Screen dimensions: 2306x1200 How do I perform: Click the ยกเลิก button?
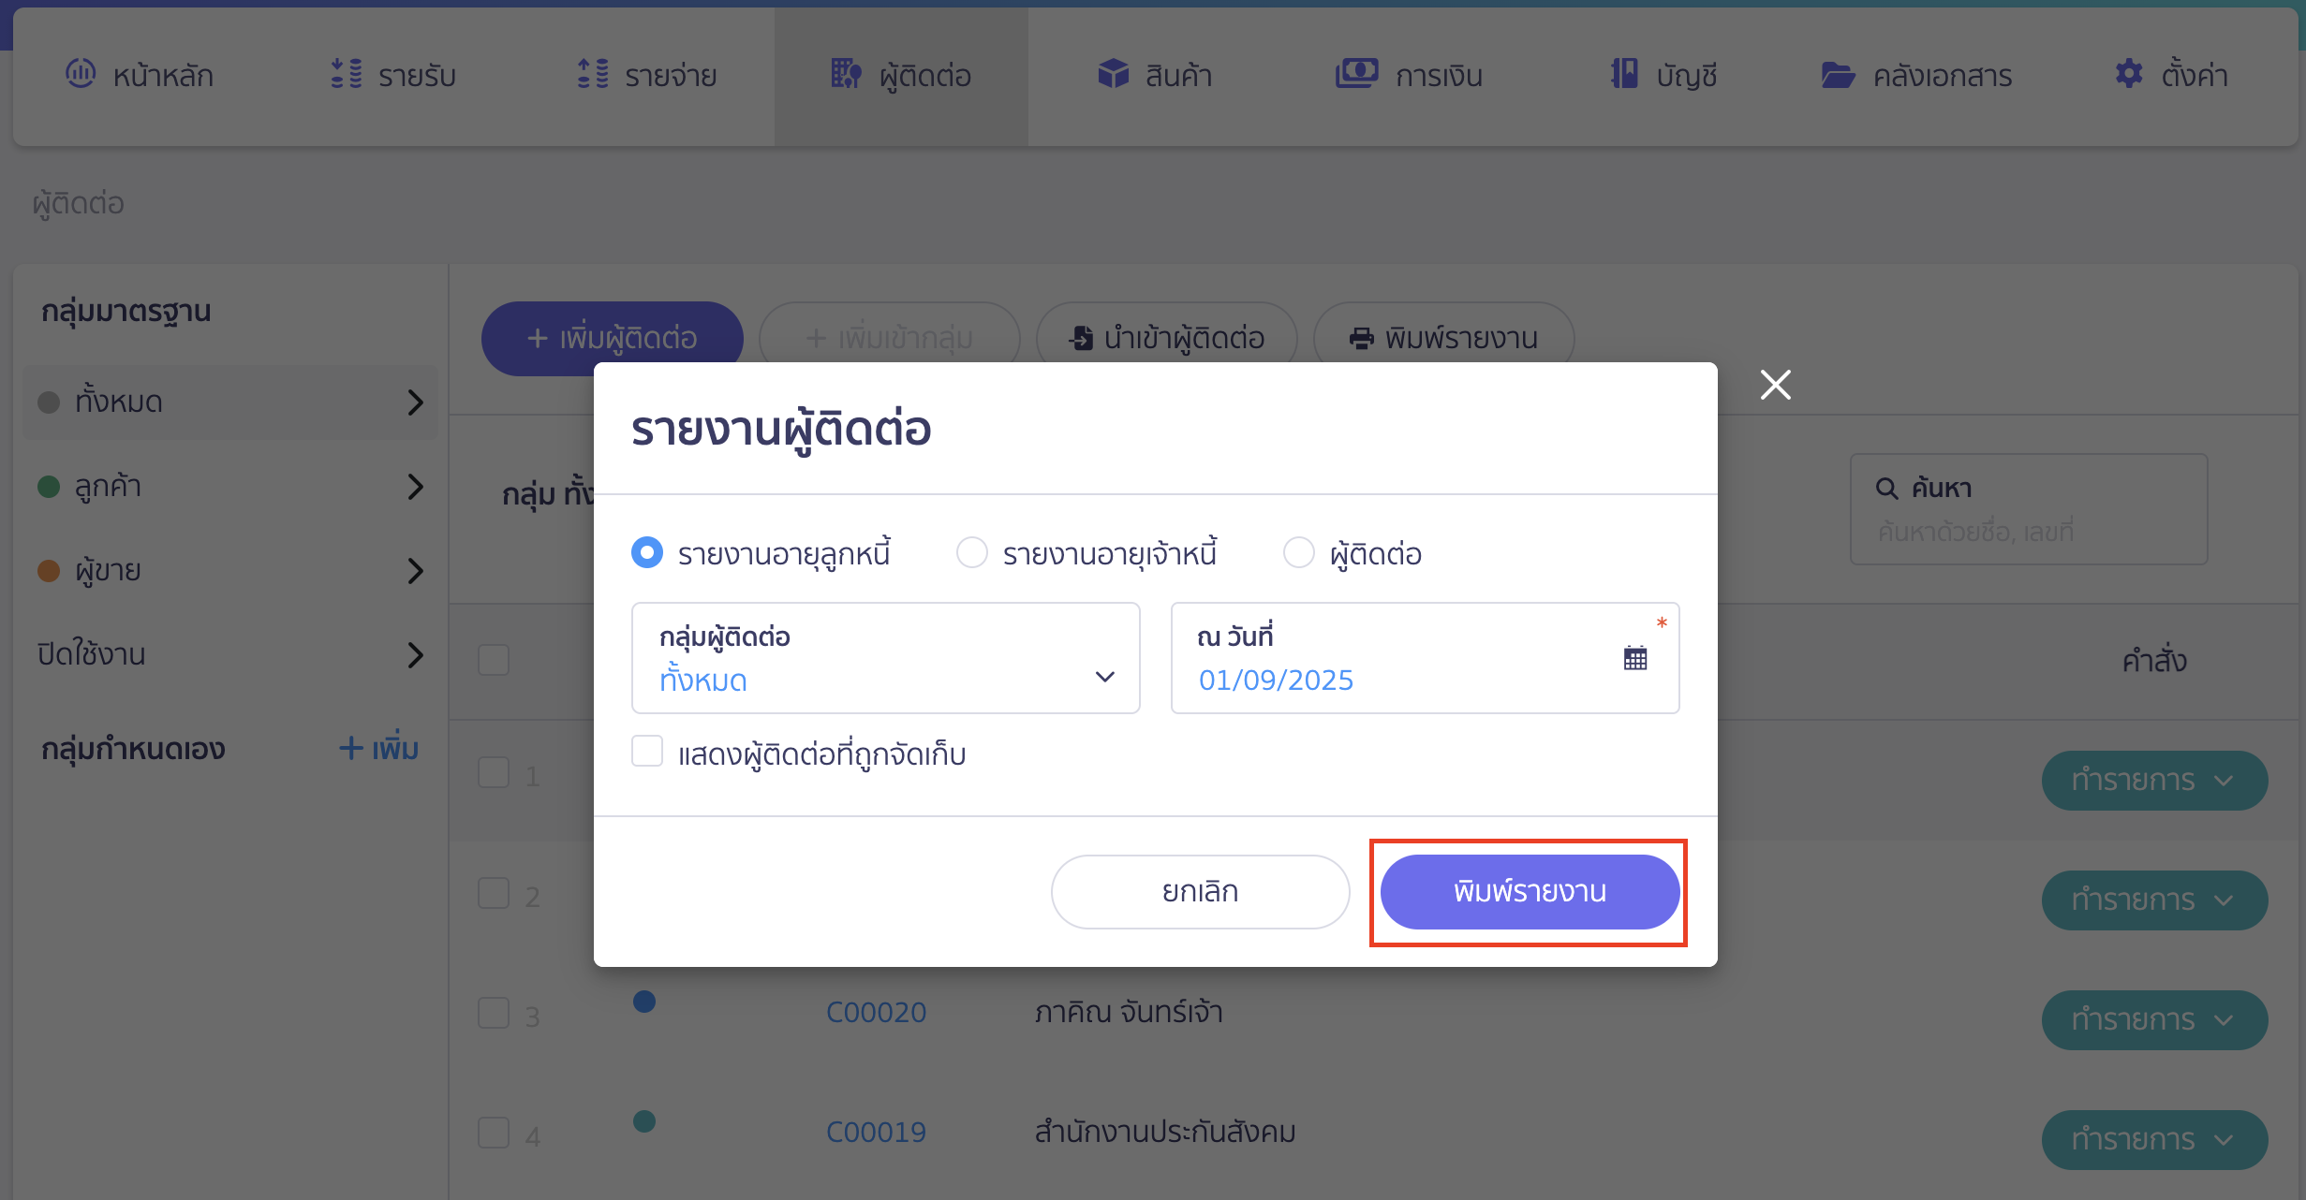1200,891
